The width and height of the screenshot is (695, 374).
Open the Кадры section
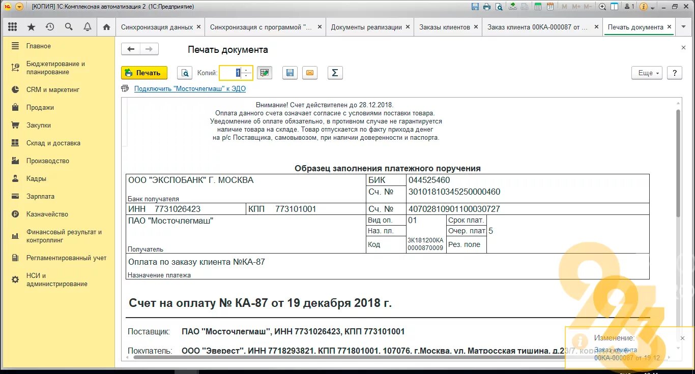pyautogui.click(x=59, y=178)
